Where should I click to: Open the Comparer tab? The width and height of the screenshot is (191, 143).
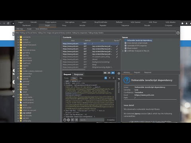tap(169, 25)
